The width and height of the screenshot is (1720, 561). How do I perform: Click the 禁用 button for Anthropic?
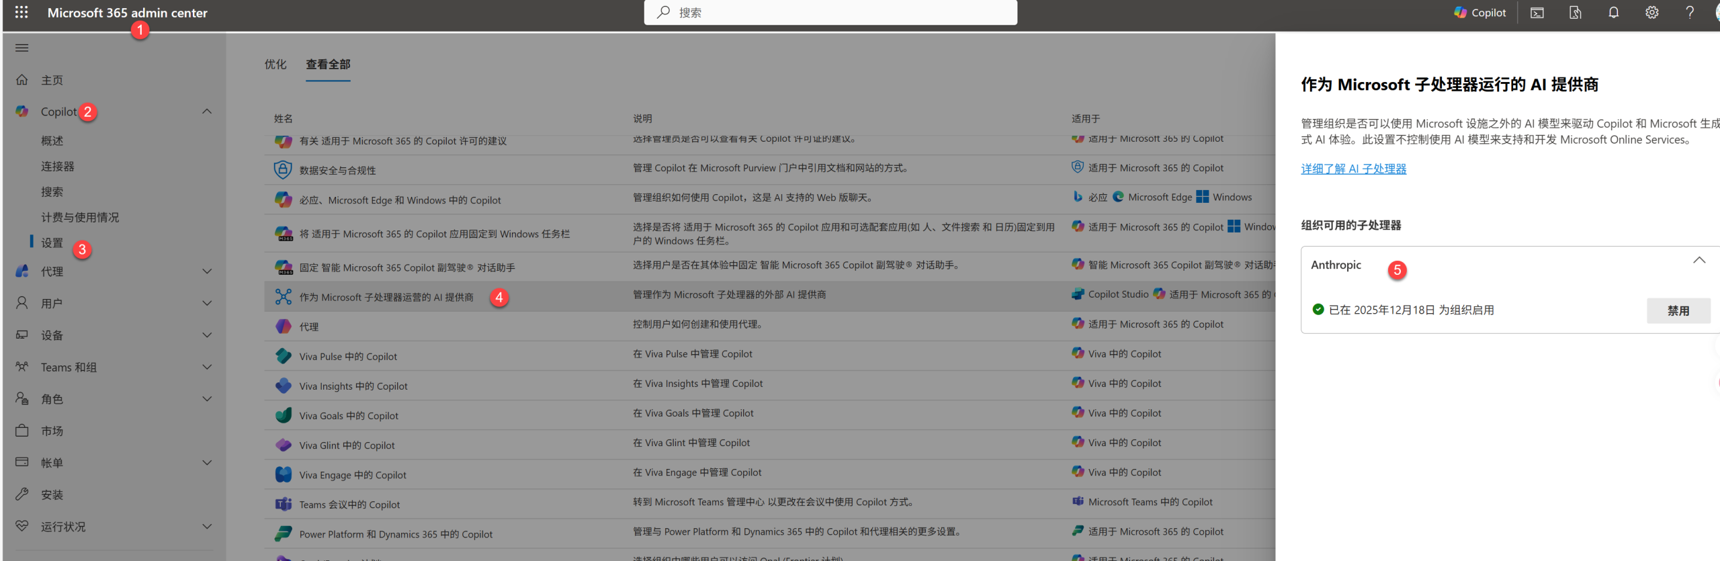tap(1678, 310)
